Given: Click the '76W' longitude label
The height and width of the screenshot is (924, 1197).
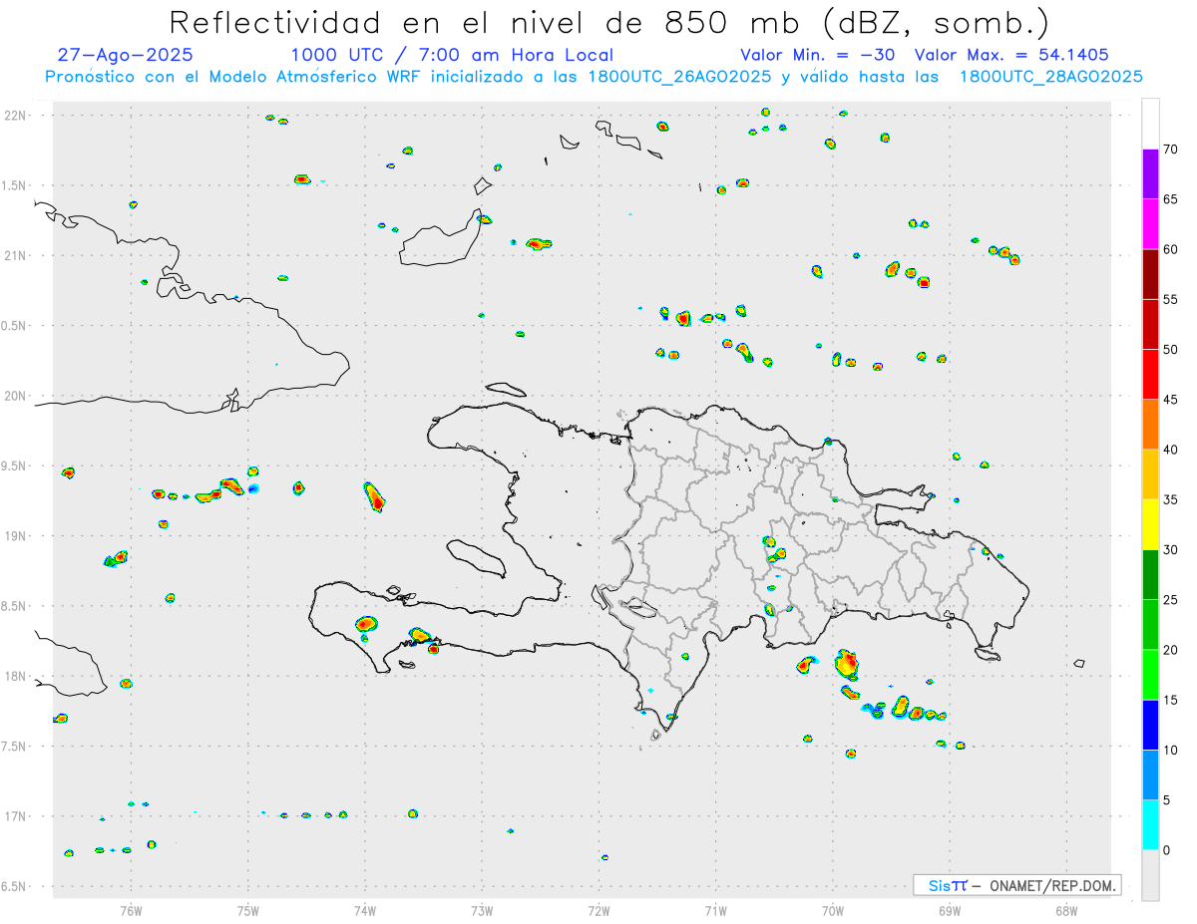Looking at the screenshot, I should (131, 910).
